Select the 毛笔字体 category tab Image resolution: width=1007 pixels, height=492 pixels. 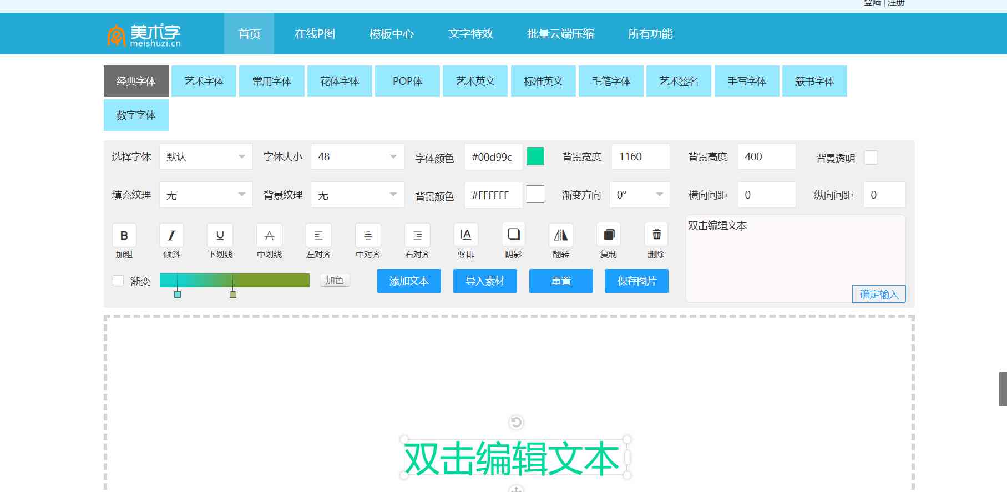pos(611,81)
